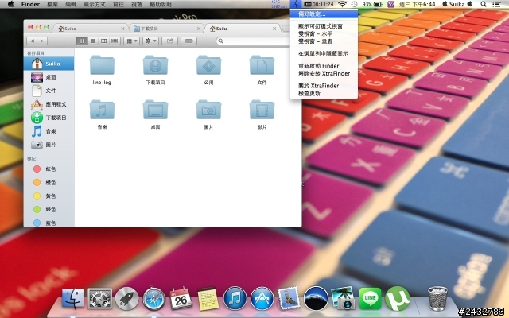Open the item arrangement dropdown

point(131,41)
